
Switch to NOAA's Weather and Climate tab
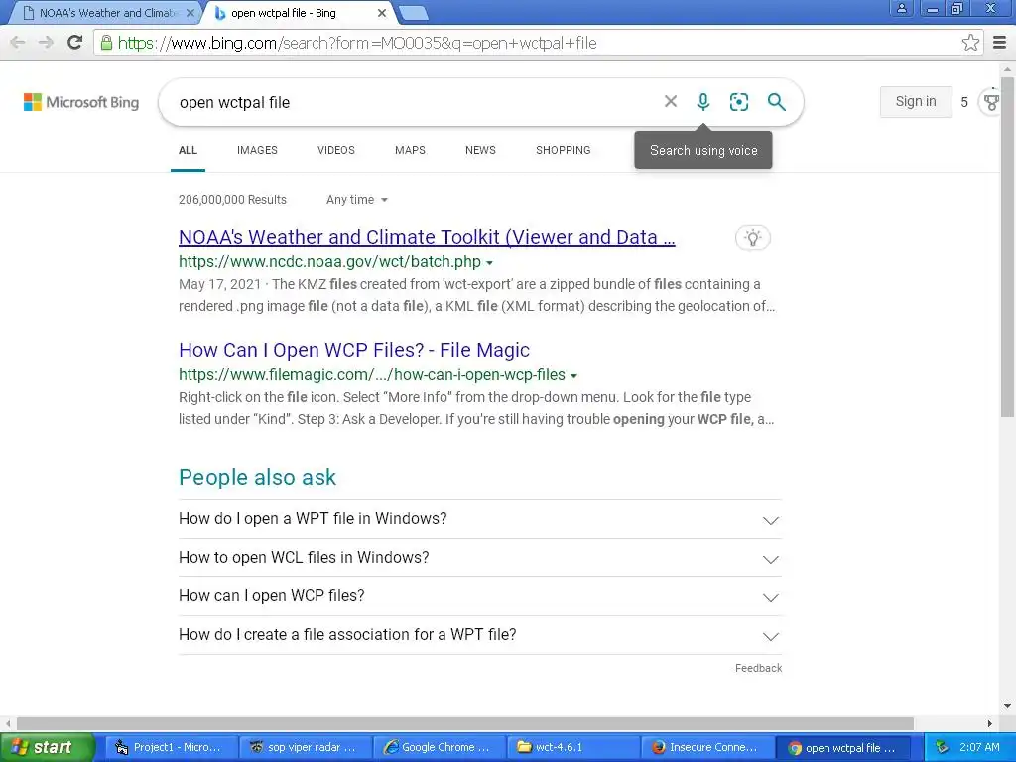pyautogui.click(x=107, y=12)
